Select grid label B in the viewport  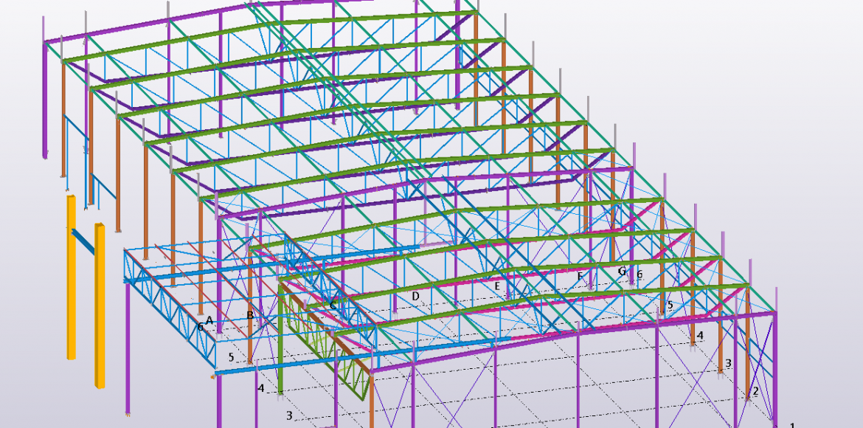click(250, 315)
